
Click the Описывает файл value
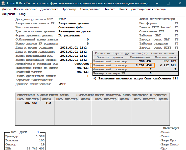71,27
